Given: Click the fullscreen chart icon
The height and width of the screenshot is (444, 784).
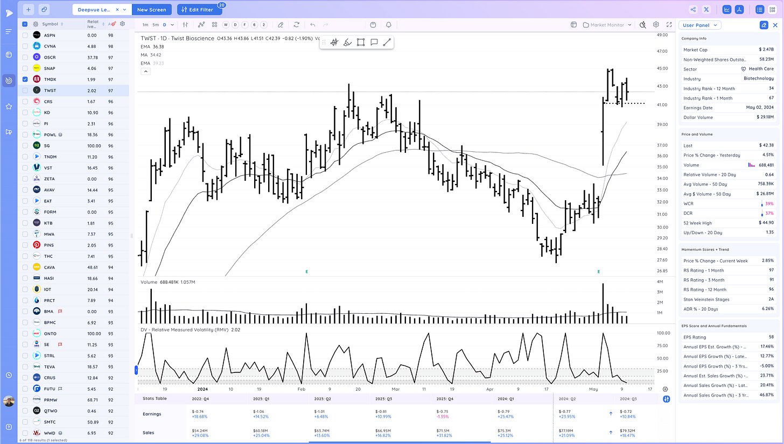Looking at the screenshot, I should click(x=669, y=25).
